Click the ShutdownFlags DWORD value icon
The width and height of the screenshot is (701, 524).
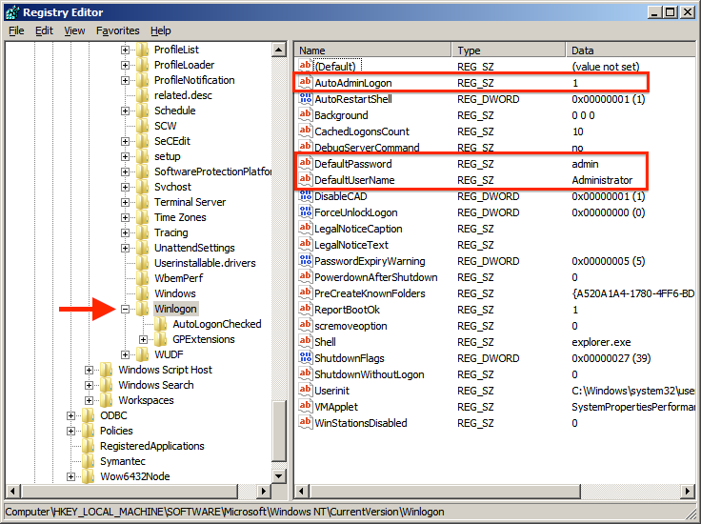[306, 357]
